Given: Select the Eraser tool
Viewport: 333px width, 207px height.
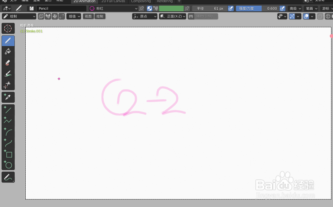Looking at the screenshot, I should (x=8, y=63).
